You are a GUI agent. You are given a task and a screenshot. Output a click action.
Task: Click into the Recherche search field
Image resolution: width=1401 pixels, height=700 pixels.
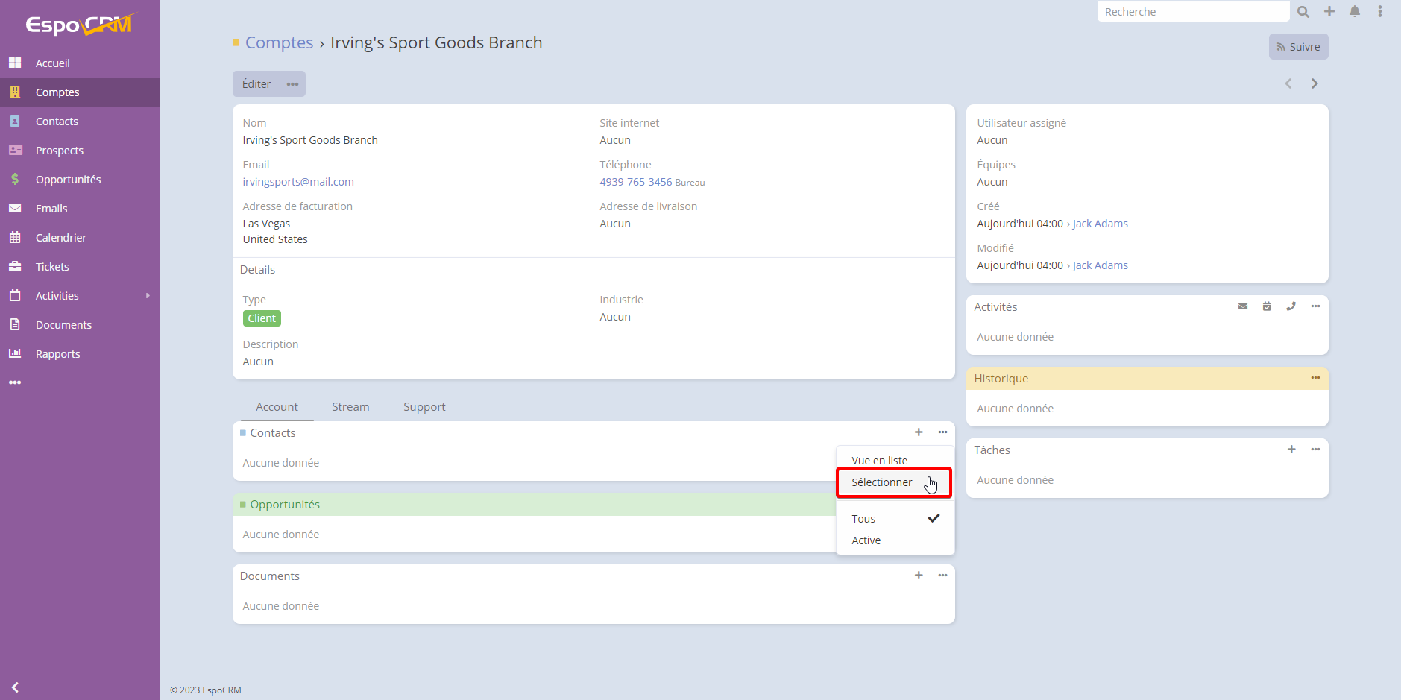pyautogui.click(x=1192, y=12)
